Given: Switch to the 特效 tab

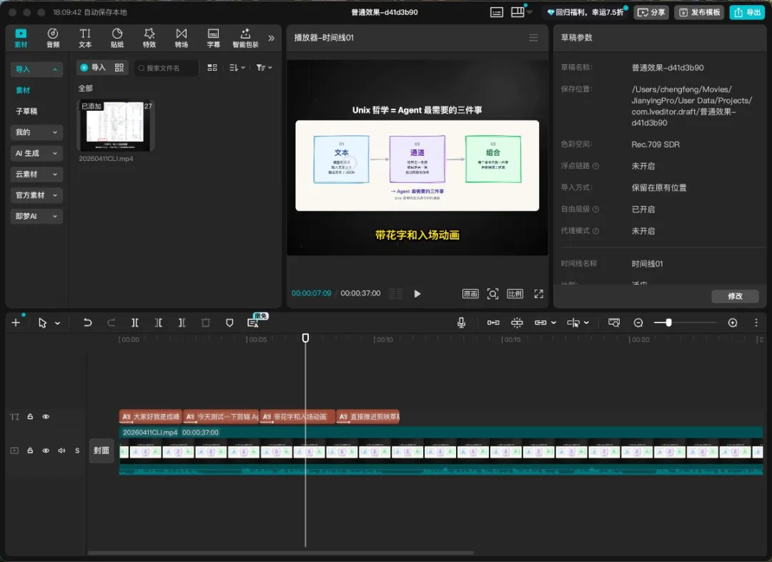Looking at the screenshot, I should [x=149, y=38].
